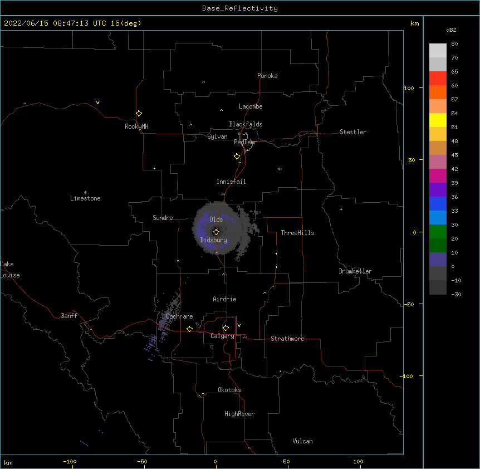The height and width of the screenshot is (469, 480).
Task: Click the Calgary city label
Action: pyautogui.click(x=222, y=336)
